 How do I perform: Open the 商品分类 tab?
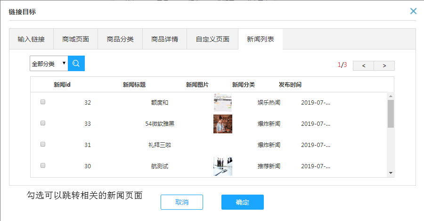click(120, 39)
